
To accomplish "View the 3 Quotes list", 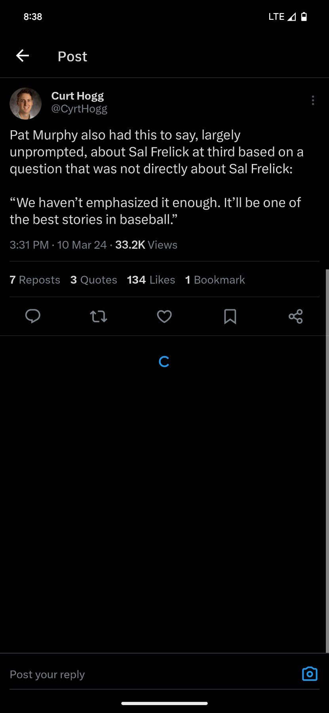I will click(94, 280).
